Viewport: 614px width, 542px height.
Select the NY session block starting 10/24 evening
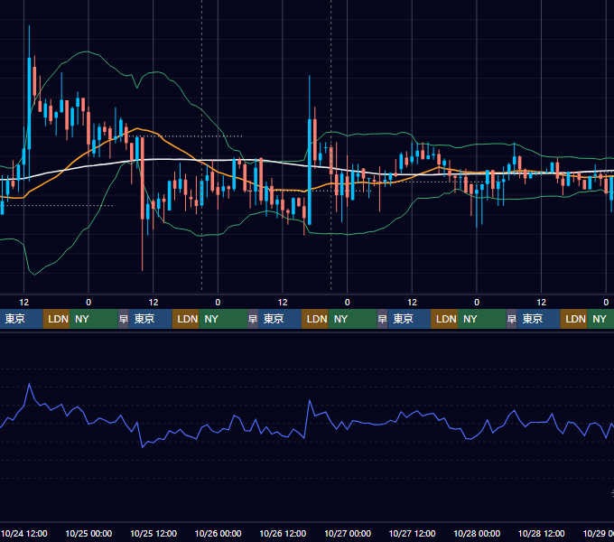click(94, 319)
